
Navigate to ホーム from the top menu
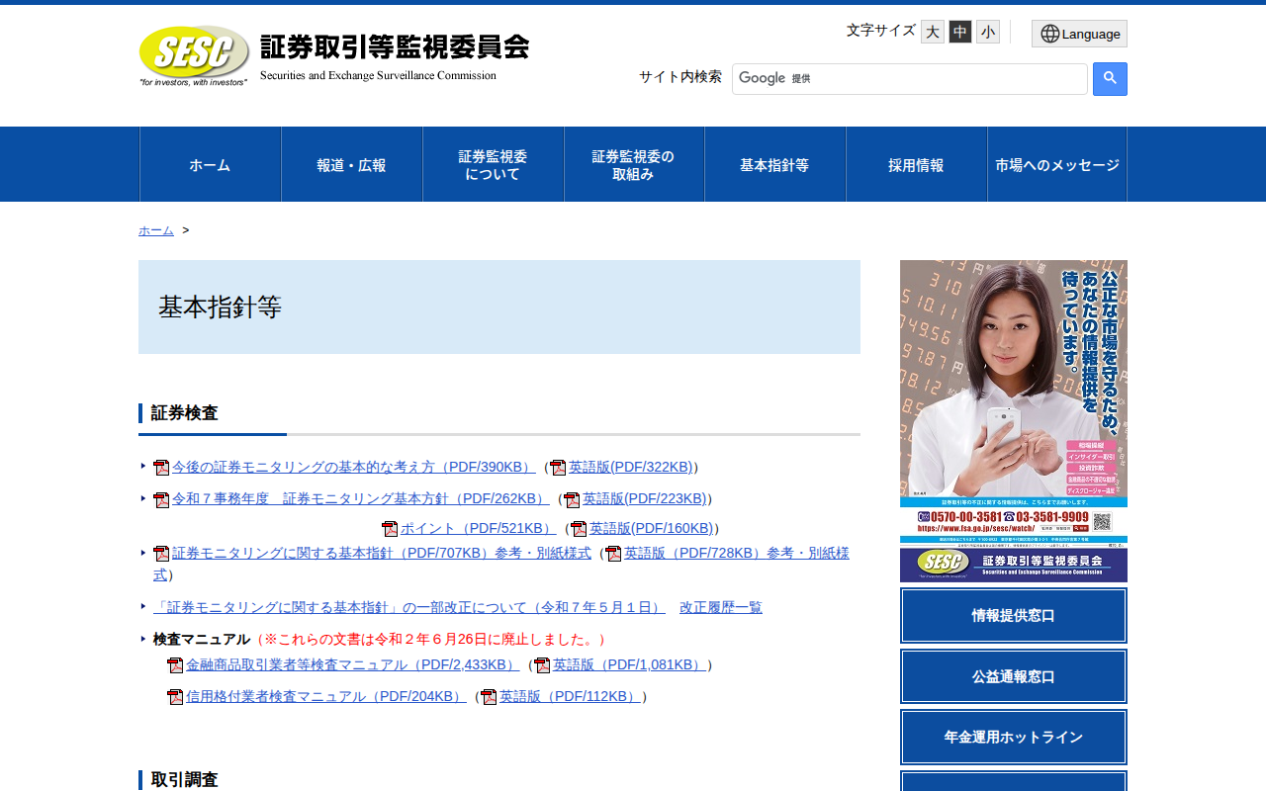[210, 164]
